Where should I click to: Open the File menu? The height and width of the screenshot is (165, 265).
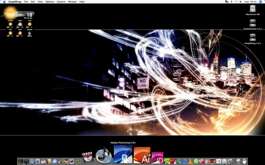click(26, 2)
